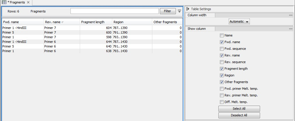Uncheck the Fwd. name column checkbox
Viewport: 295px width, 121px height.
point(222,42)
